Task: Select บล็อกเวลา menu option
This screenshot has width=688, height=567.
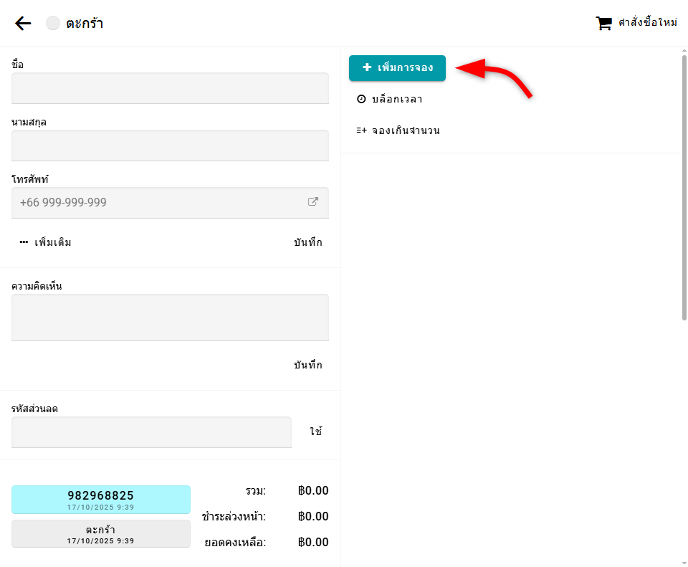Action: coord(397,100)
